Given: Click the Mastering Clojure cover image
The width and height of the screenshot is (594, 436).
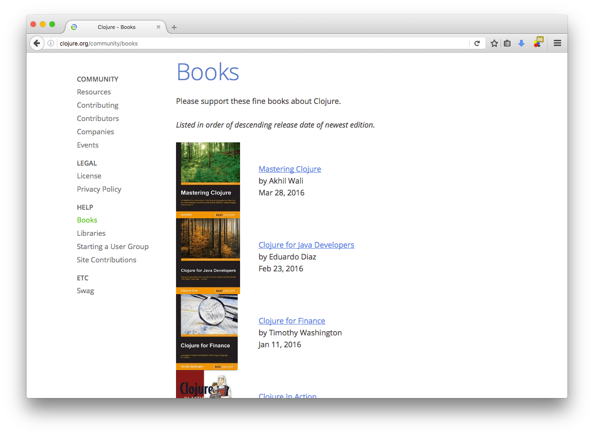Looking at the screenshot, I should (208, 180).
